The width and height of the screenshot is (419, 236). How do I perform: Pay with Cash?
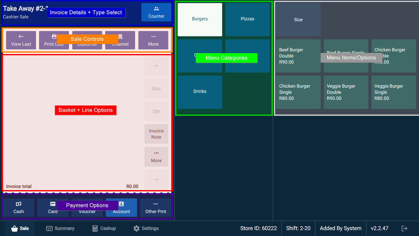[x=19, y=207]
